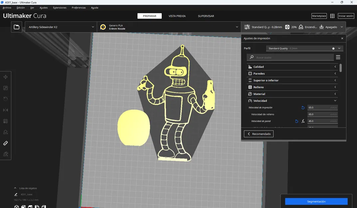Image resolution: width=357 pixels, height=208 pixels.
Task: Select the Scale tool
Action: [x=5, y=88]
